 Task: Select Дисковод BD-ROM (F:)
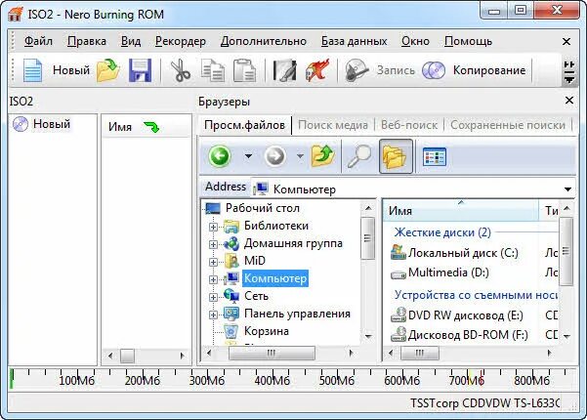[468, 335]
